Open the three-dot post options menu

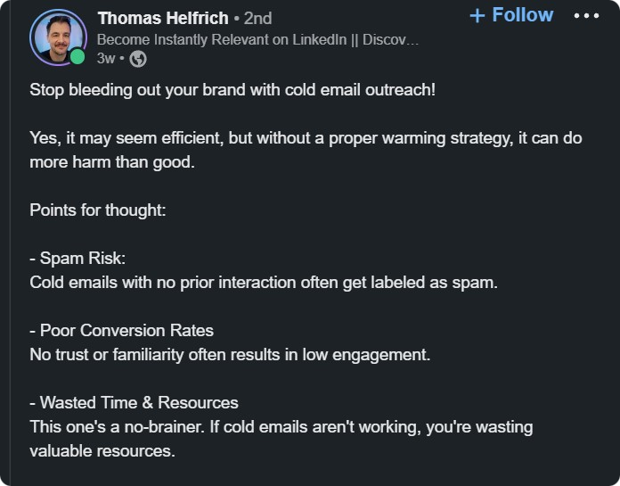pos(586,16)
